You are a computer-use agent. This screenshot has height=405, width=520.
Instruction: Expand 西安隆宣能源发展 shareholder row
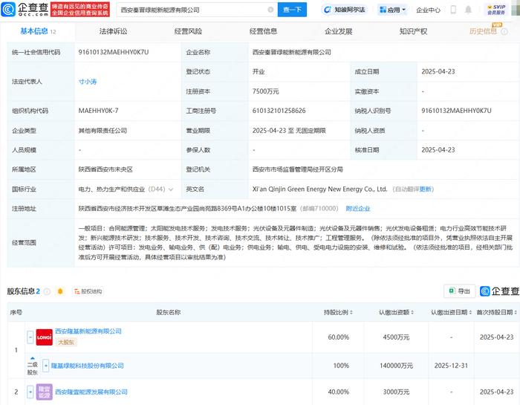click(x=30, y=392)
